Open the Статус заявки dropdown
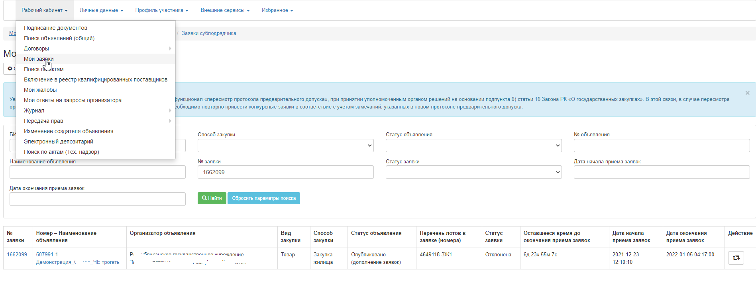Image resolution: width=756 pixels, height=306 pixels. coord(473,172)
